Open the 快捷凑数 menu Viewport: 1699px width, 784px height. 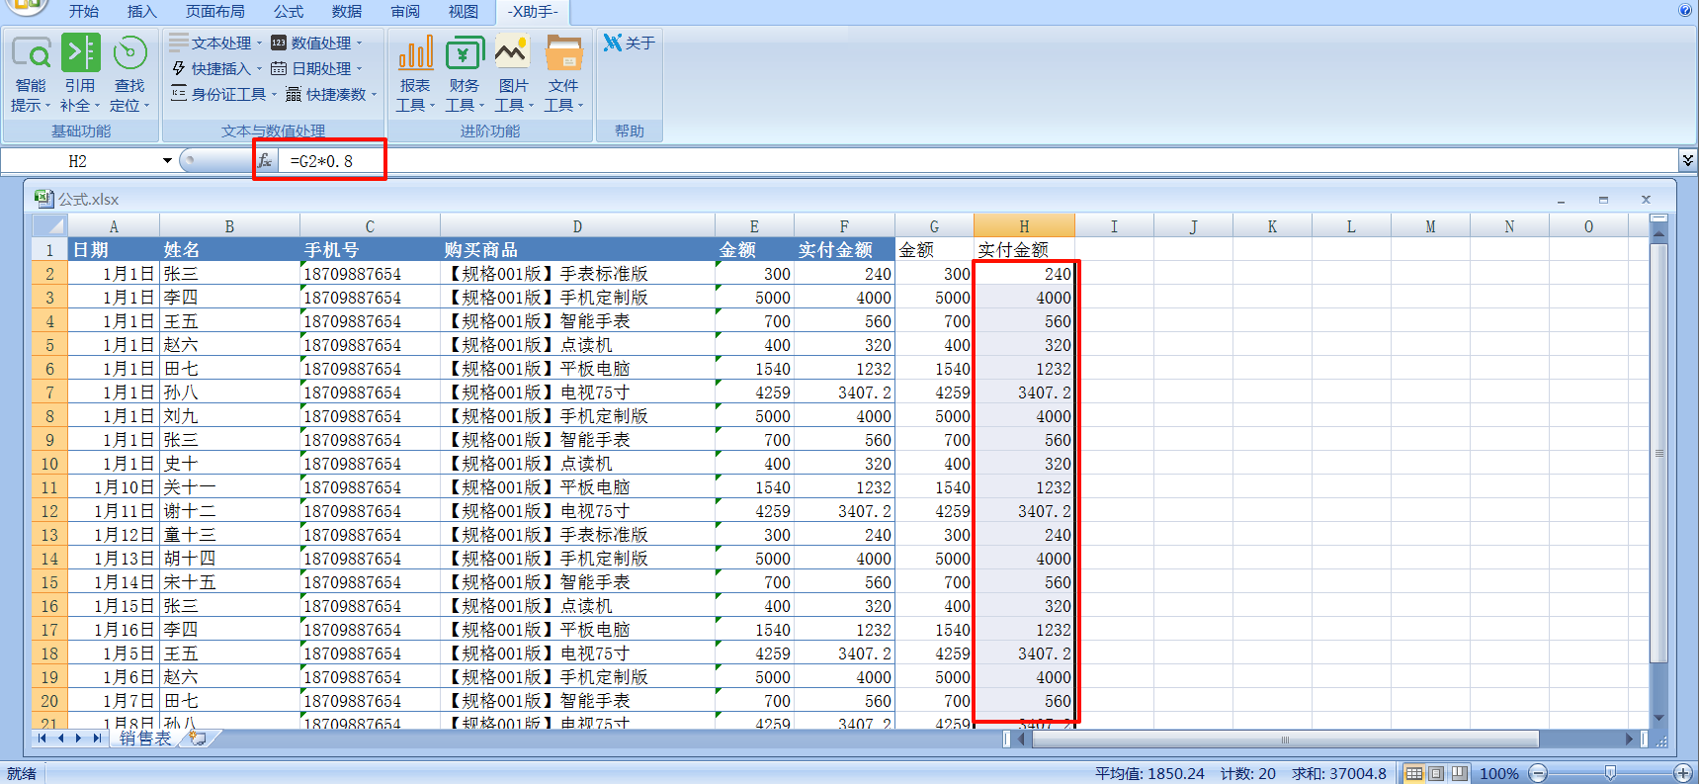click(x=331, y=94)
